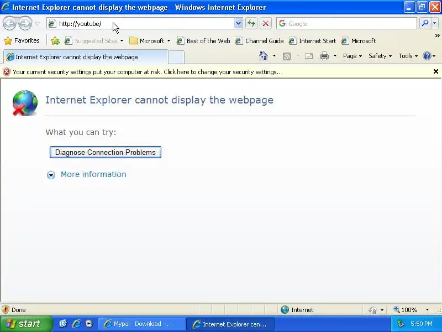The image size is (442, 332).
Task: Click the Home page icon
Action: 264,56
